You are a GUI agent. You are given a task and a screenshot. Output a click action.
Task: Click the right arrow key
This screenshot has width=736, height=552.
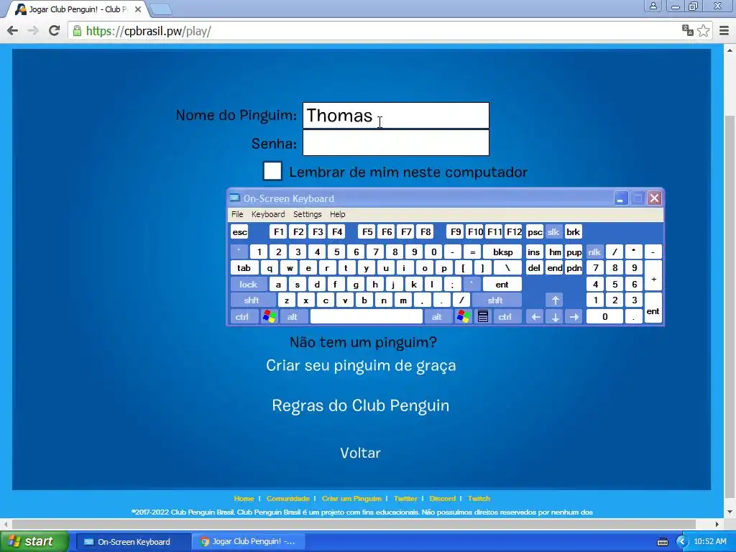point(574,317)
